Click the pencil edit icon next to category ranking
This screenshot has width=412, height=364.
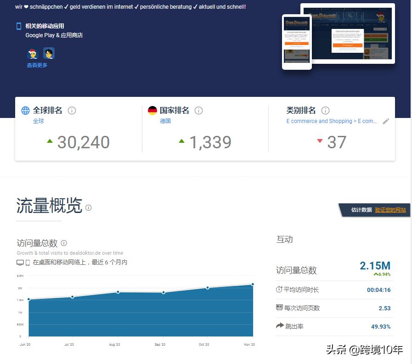pos(386,121)
